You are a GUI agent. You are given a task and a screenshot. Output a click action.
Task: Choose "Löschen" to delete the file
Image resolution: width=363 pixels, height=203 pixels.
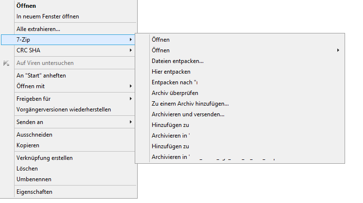pos(27,169)
